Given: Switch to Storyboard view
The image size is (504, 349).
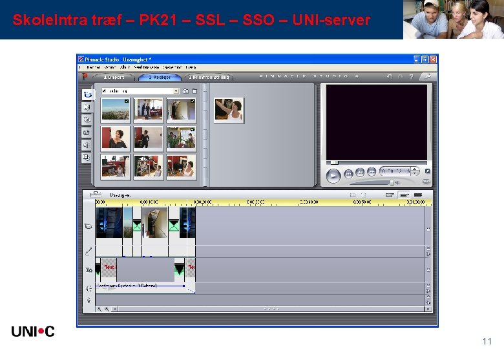Looking at the screenshot, I should click(390, 195).
